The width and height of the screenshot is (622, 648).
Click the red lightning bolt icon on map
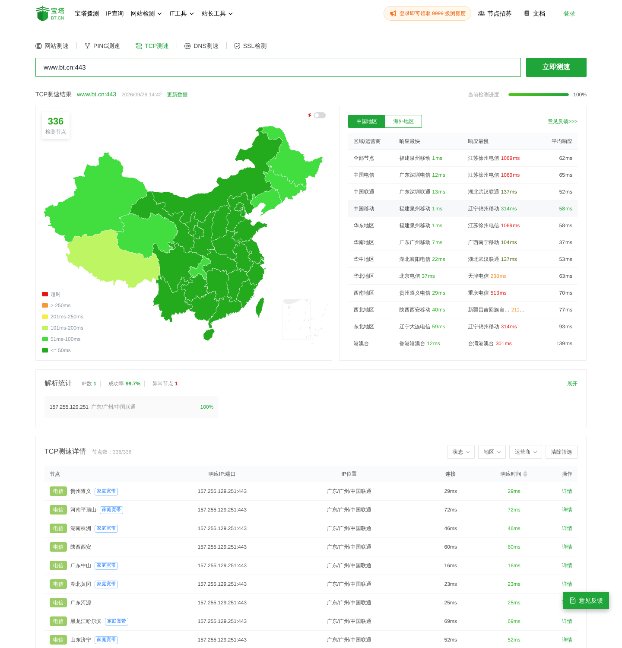[x=309, y=115]
